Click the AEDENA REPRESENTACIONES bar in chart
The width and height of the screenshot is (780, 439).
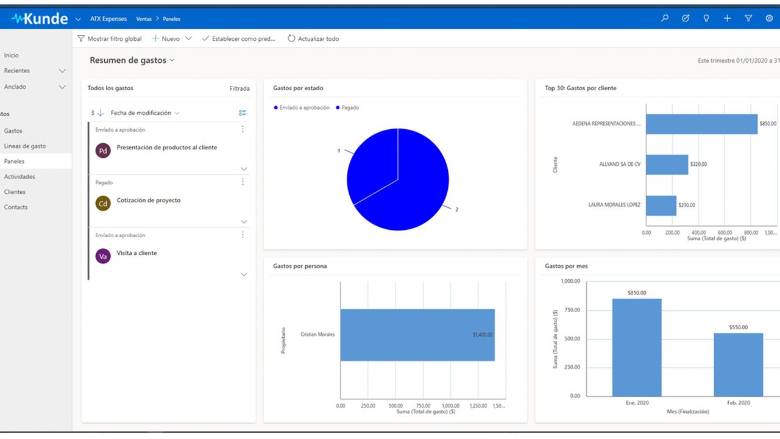pos(701,124)
